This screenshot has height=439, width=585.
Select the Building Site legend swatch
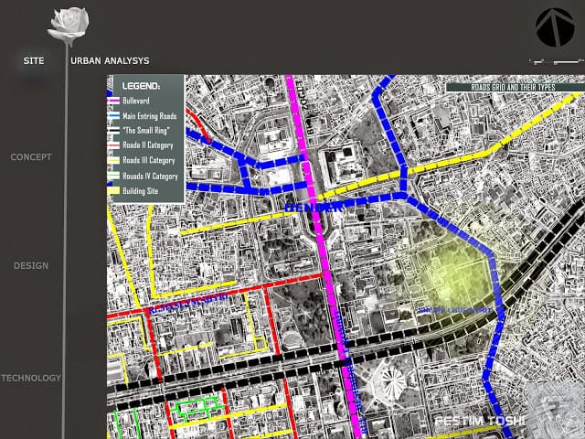(113, 191)
